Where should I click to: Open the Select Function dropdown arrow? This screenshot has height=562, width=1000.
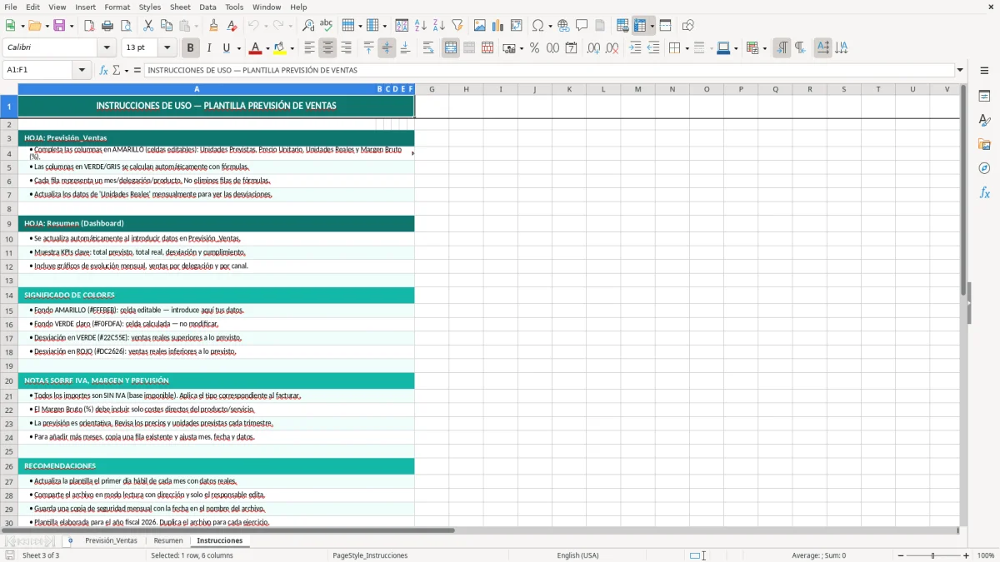pyautogui.click(x=127, y=71)
